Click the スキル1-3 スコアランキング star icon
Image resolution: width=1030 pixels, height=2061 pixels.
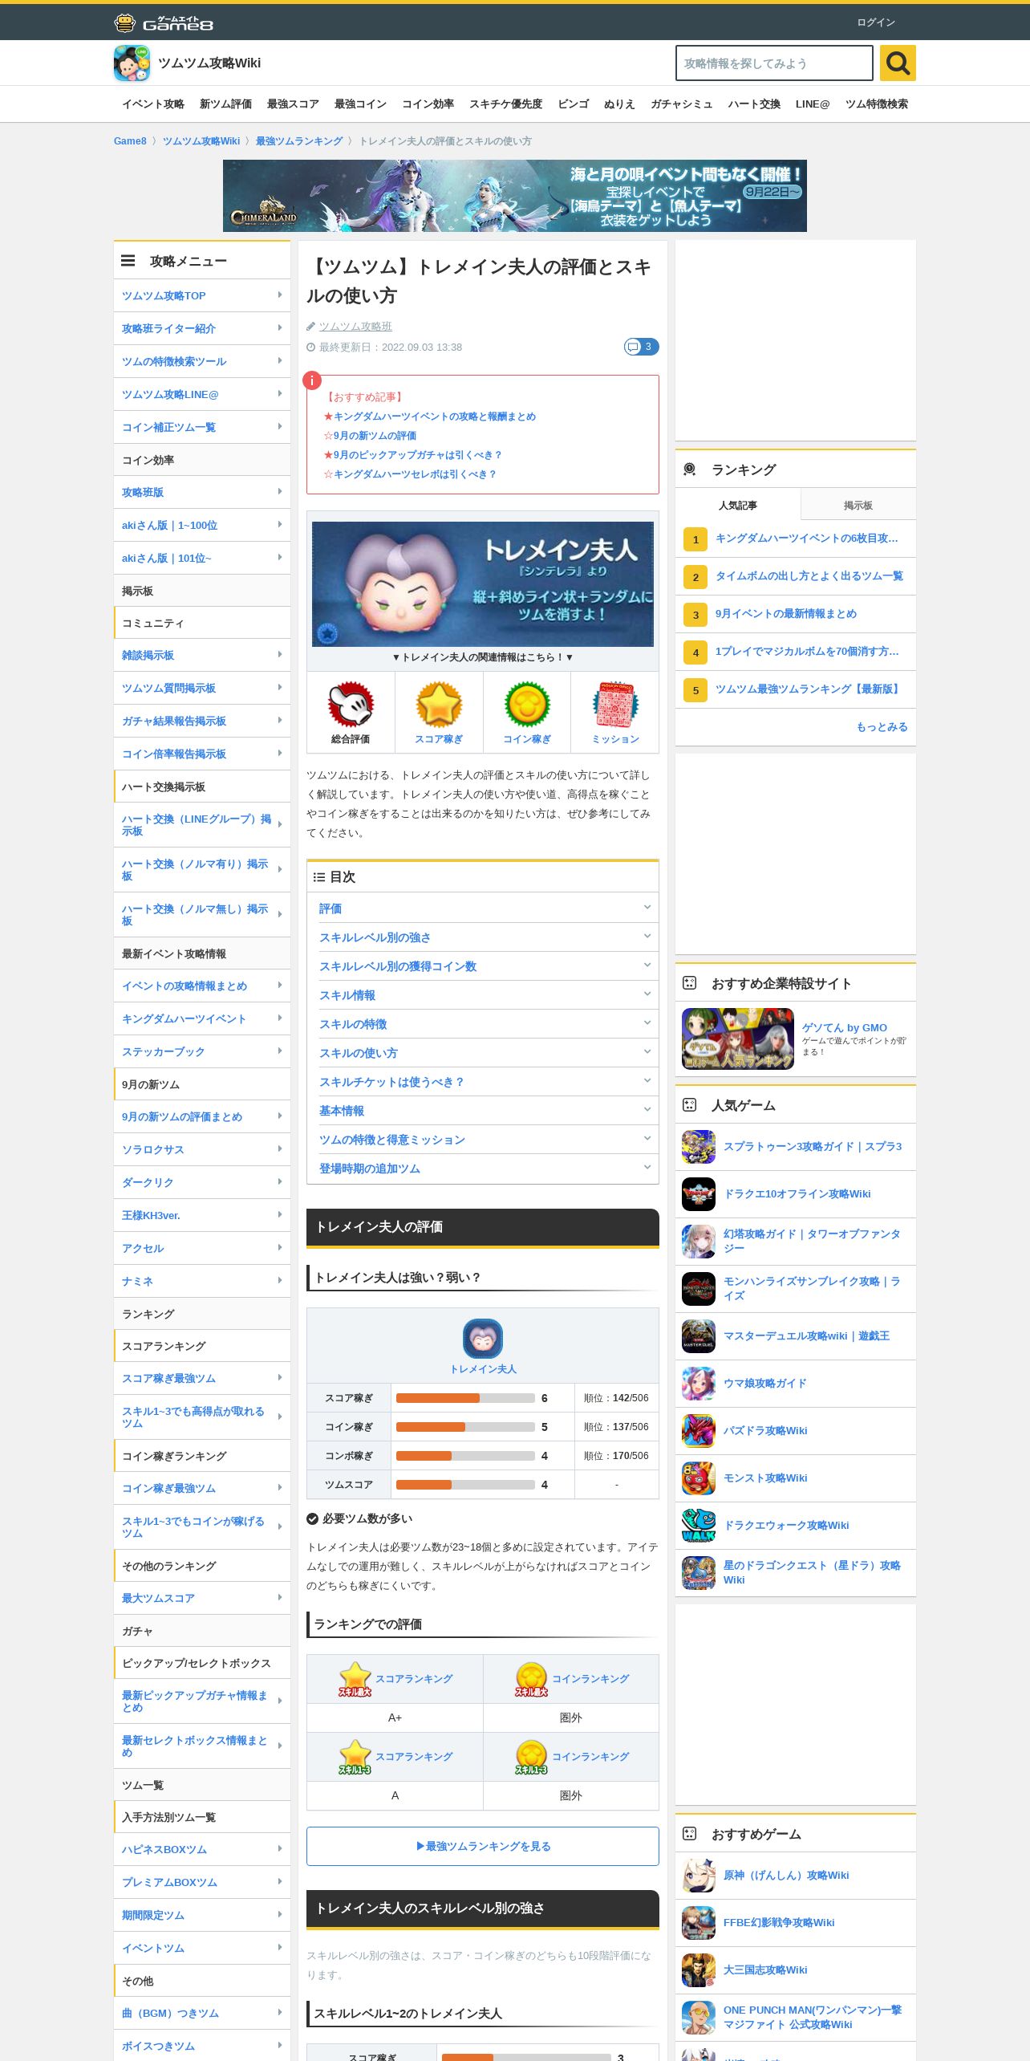coord(355,1756)
